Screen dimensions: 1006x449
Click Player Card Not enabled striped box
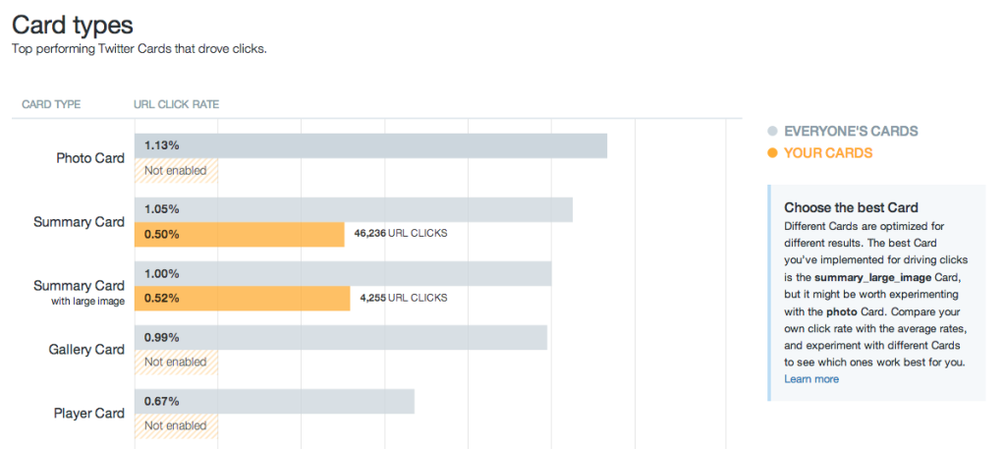point(177,425)
